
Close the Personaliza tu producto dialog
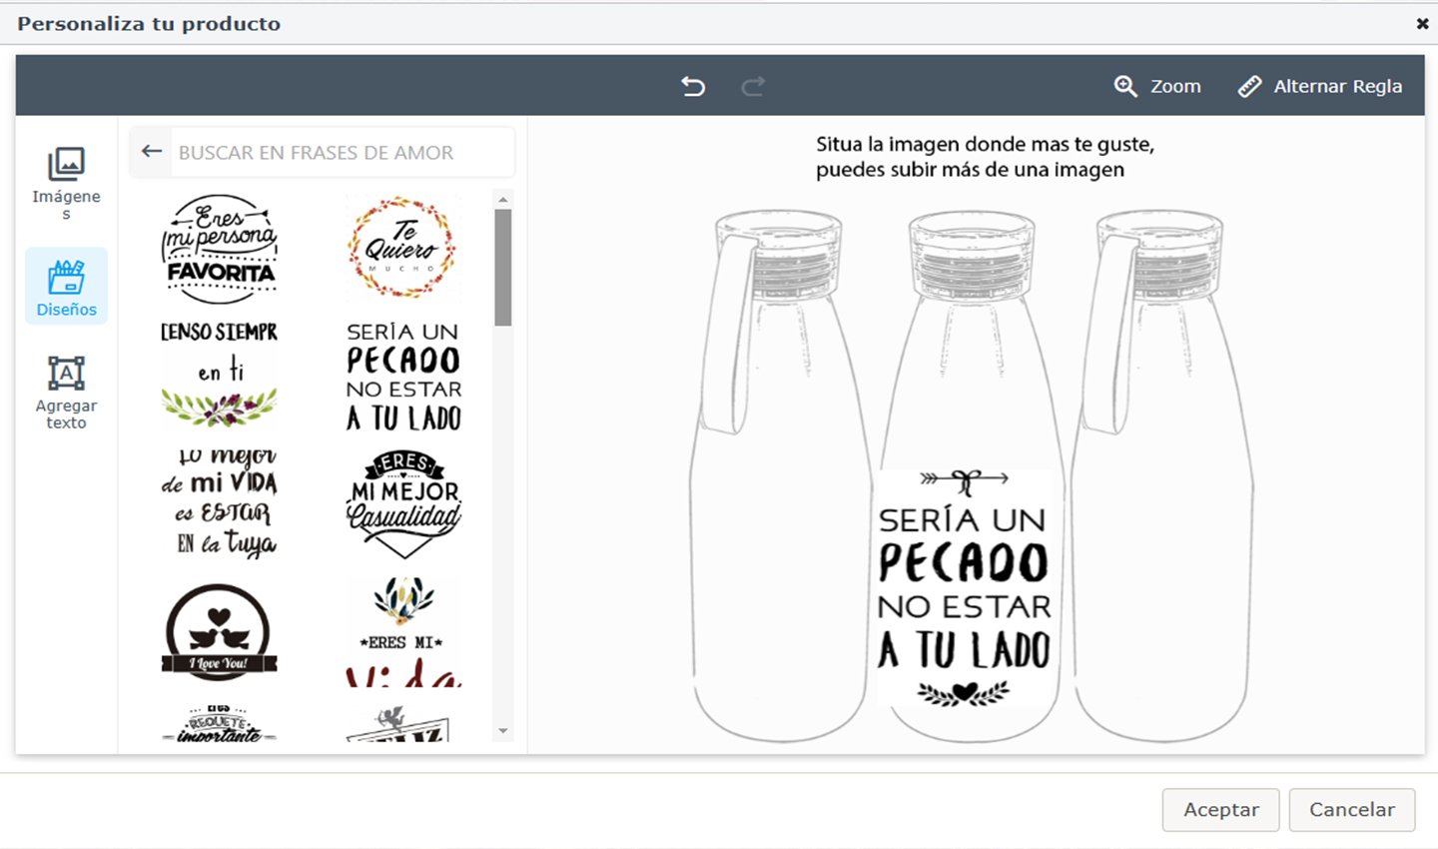pyautogui.click(x=1421, y=24)
